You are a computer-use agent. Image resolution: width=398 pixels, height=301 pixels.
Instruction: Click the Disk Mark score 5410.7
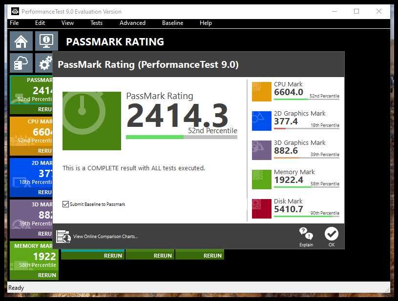coord(289,209)
